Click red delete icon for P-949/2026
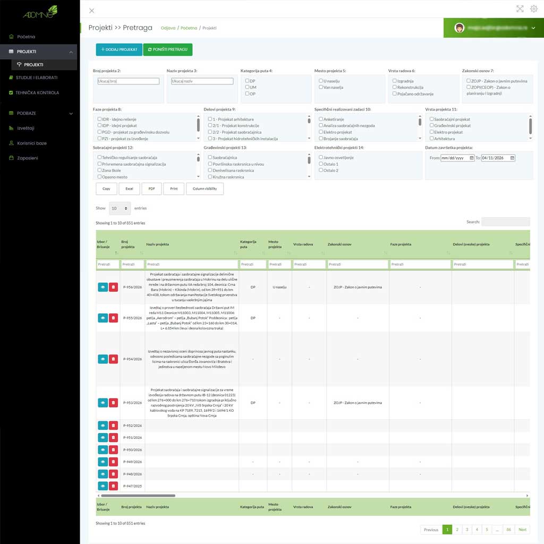Screen dimensions: 544x544 click(113, 462)
